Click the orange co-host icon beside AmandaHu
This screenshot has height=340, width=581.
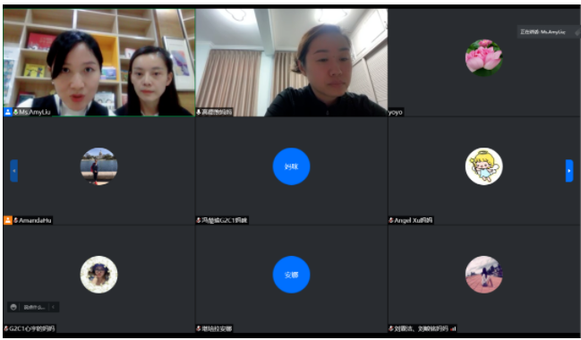tap(8, 220)
